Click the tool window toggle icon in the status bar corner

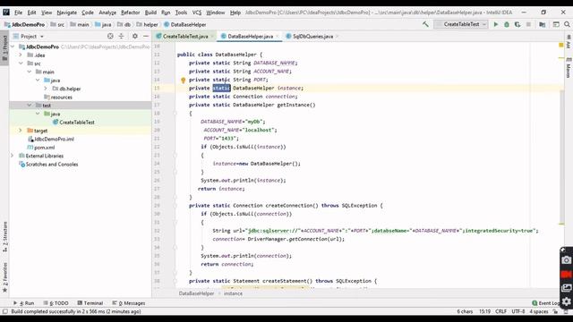tap(5, 311)
